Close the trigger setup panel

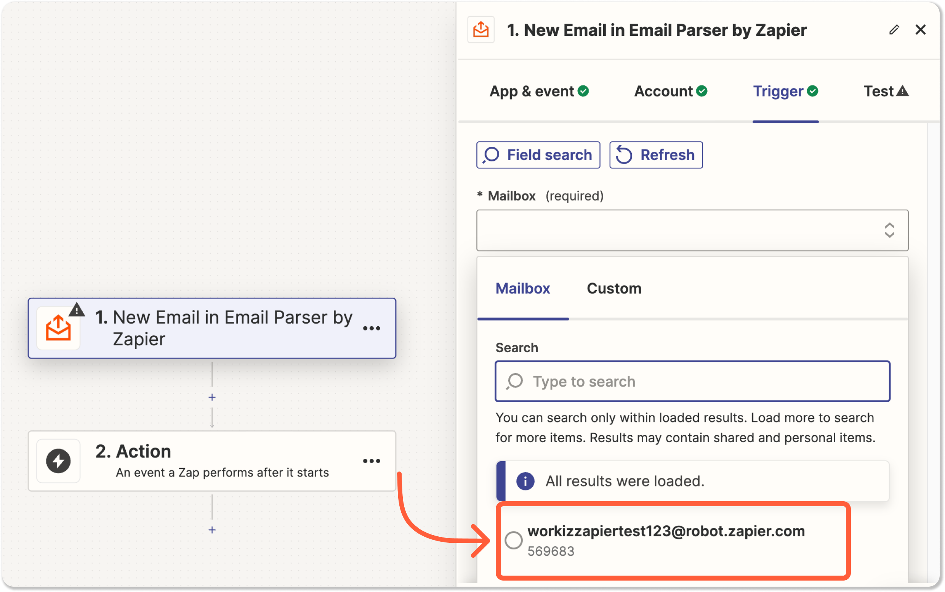pos(920,30)
